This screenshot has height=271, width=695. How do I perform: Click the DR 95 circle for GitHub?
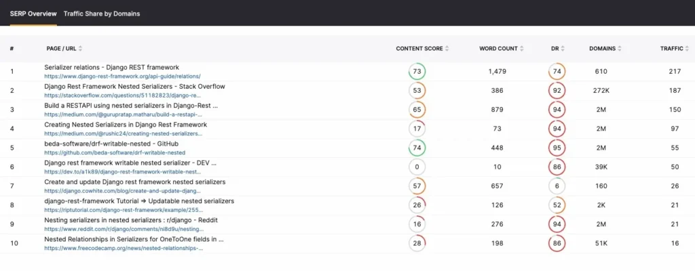557,147
